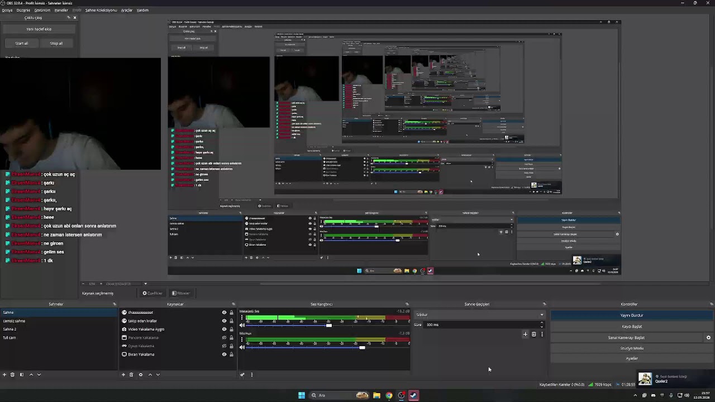Open the Araçlar menu
Viewport: 715px width, 402px height.
click(x=127, y=10)
